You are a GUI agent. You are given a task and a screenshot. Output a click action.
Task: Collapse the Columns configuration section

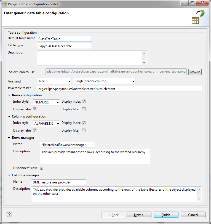point(9,116)
